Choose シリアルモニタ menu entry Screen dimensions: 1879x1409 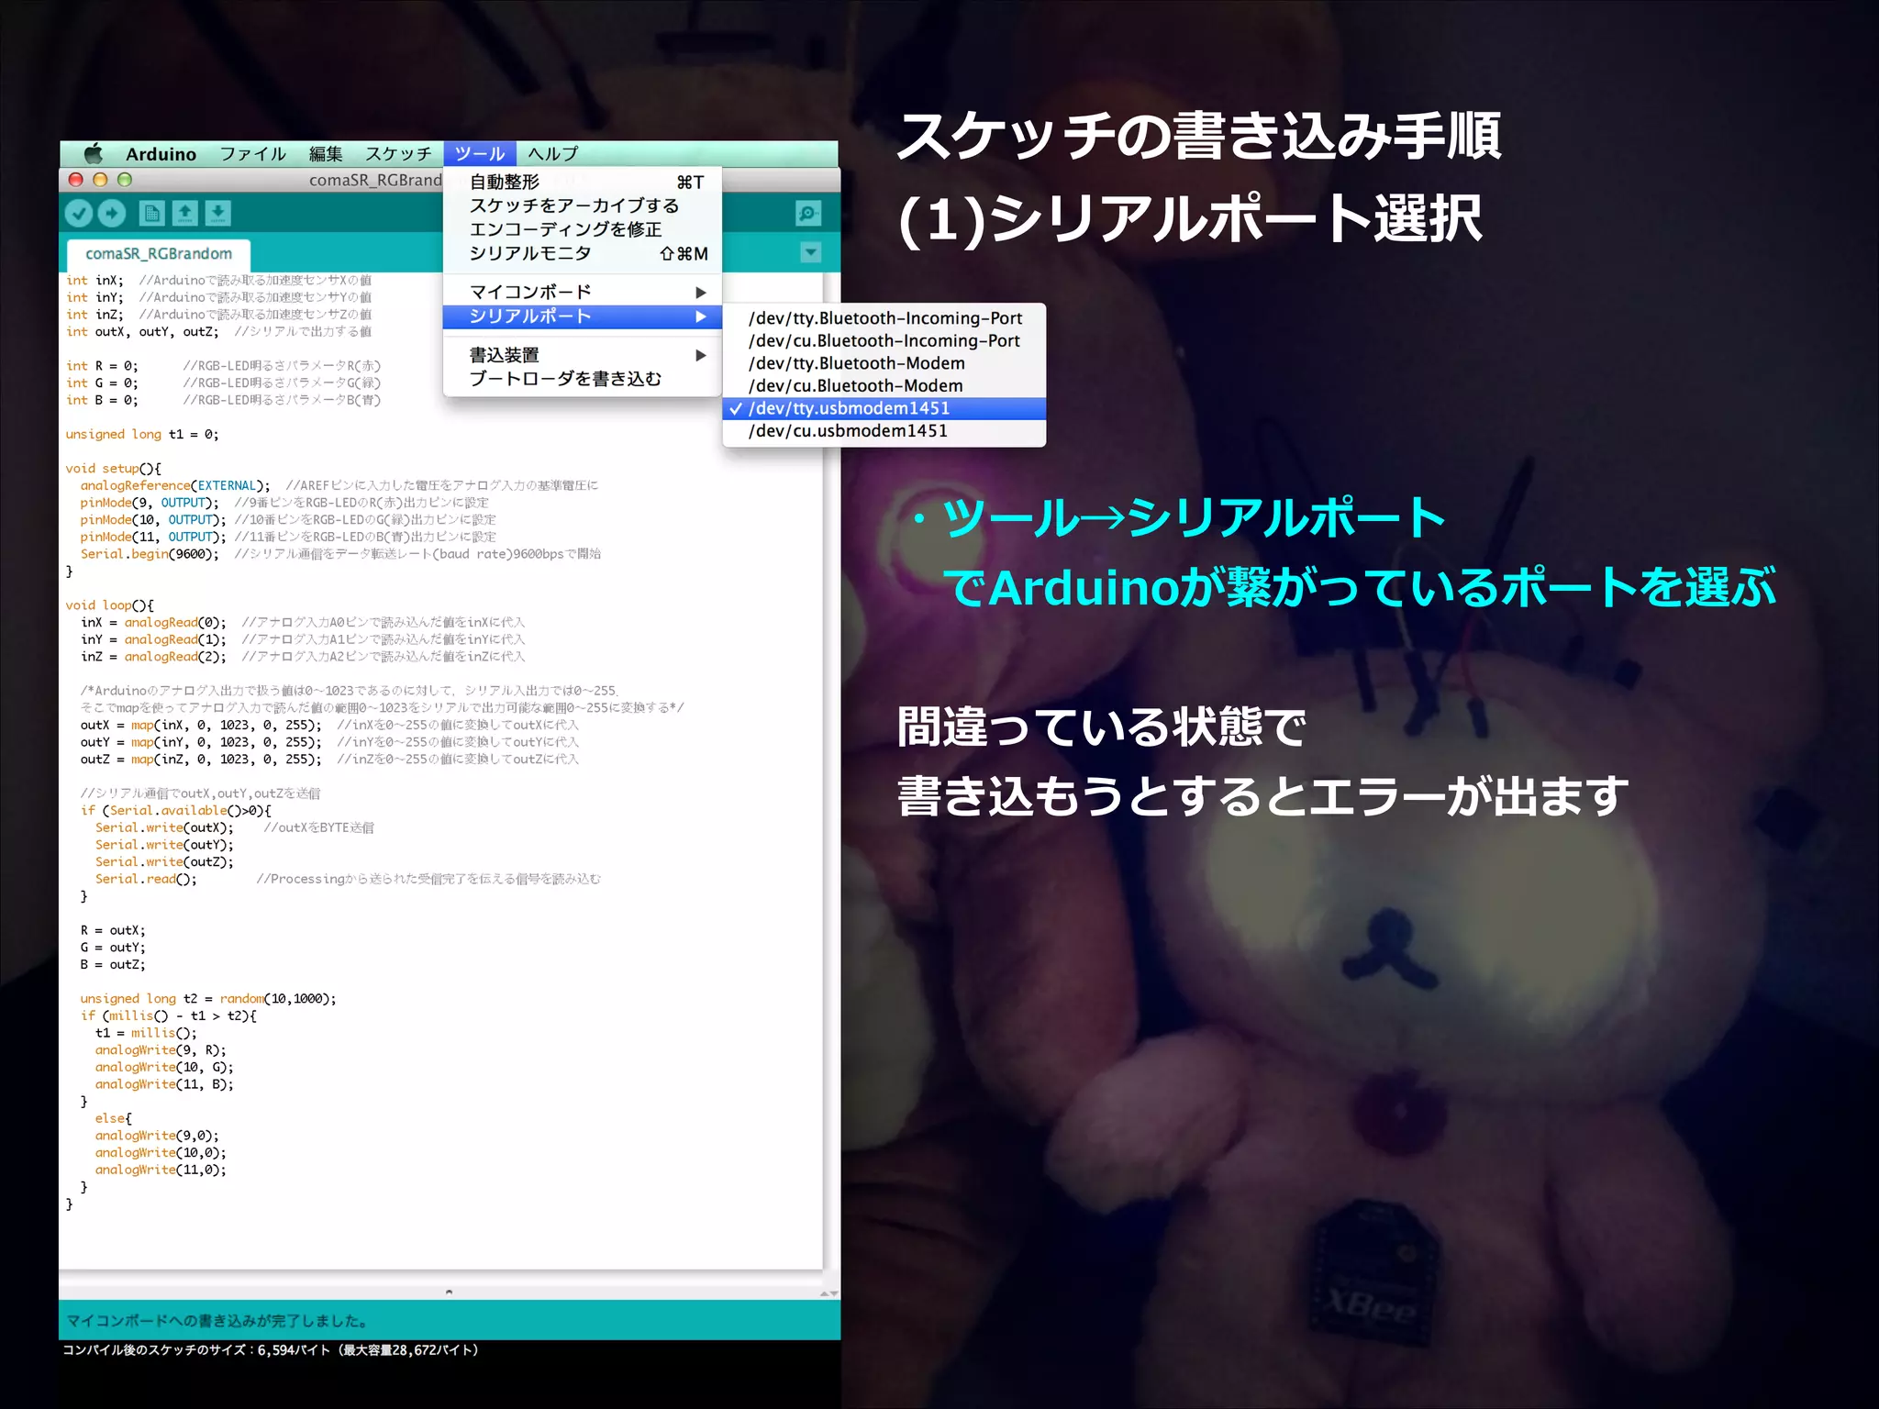[583, 253]
